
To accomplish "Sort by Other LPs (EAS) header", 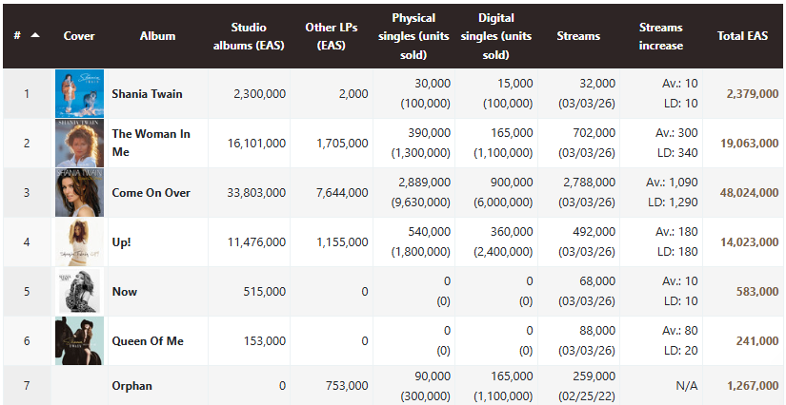I will point(332,36).
